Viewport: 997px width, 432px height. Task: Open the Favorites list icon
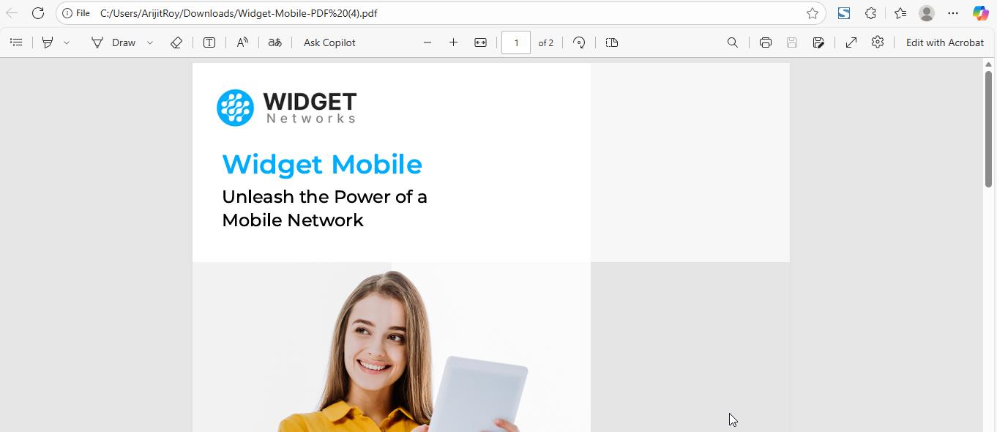click(x=900, y=13)
